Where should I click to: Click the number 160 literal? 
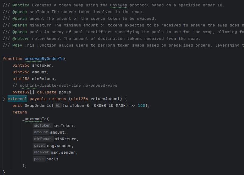[x=142, y=106]
